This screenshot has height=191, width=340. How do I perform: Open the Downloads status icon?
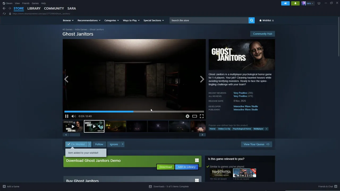[x=150, y=186]
